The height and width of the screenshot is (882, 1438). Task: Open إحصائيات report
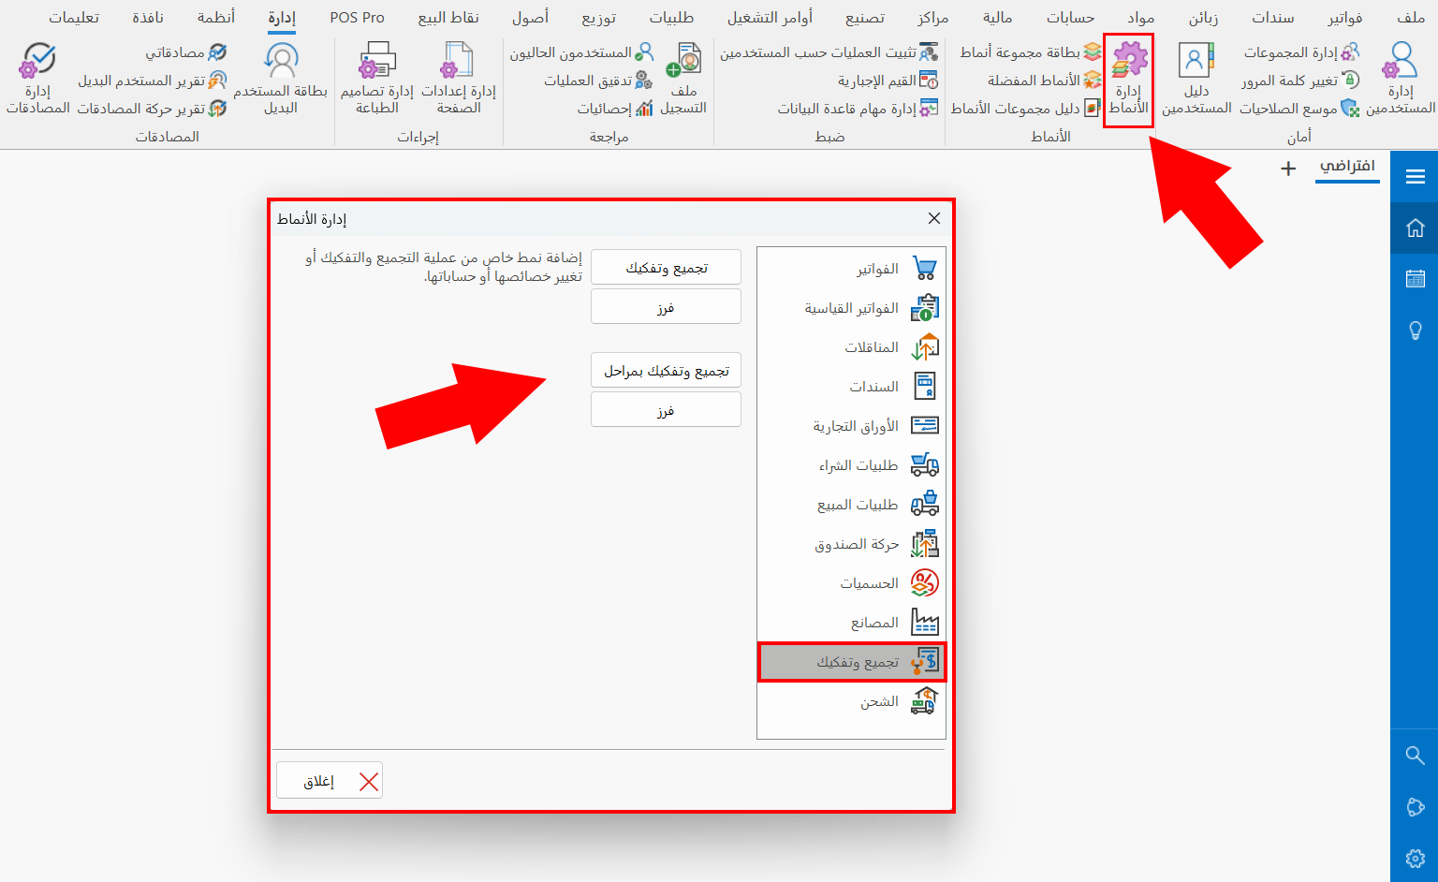tap(615, 109)
